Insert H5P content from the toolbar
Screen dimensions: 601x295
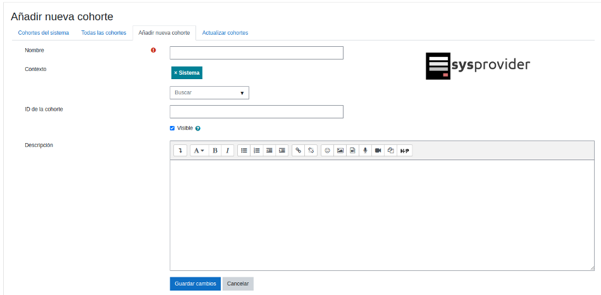click(405, 151)
